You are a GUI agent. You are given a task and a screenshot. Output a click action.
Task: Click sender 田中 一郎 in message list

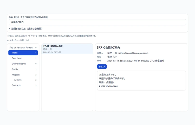point(47,49)
